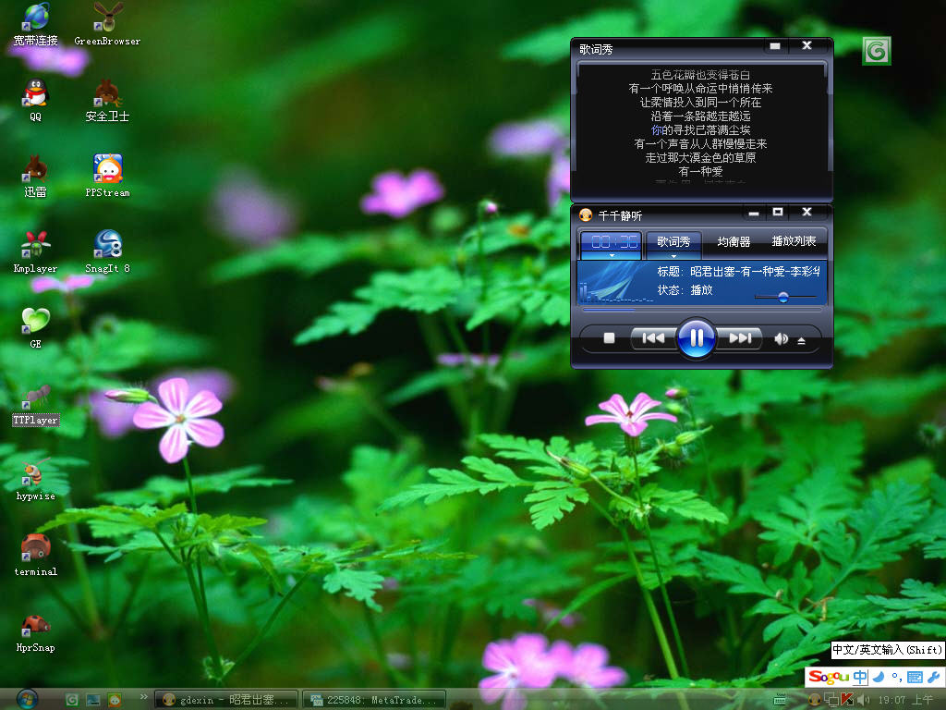Open tray keyboard language icon
This screenshot has height=710, width=946.
[x=780, y=700]
